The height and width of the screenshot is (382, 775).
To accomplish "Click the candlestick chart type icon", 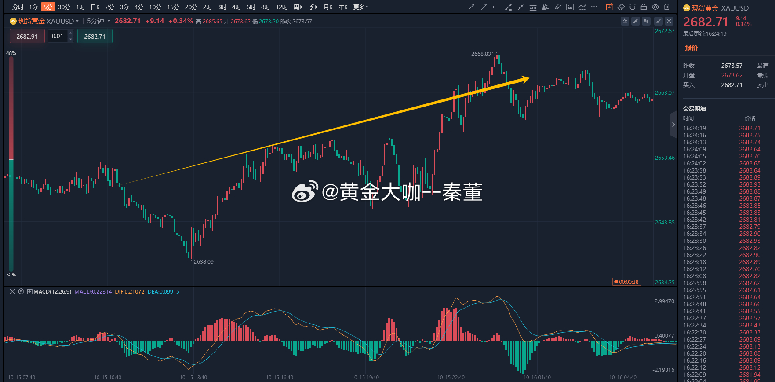I will pos(646,21).
